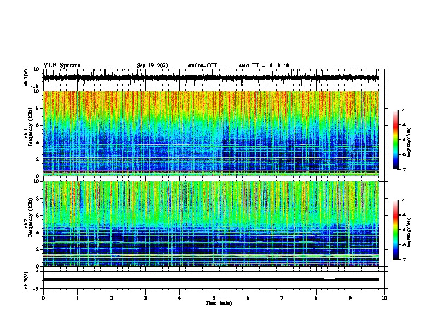The width and height of the screenshot is (433, 334).
Task: Click time axis tick label '4'
Action: (x=180, y=298)
